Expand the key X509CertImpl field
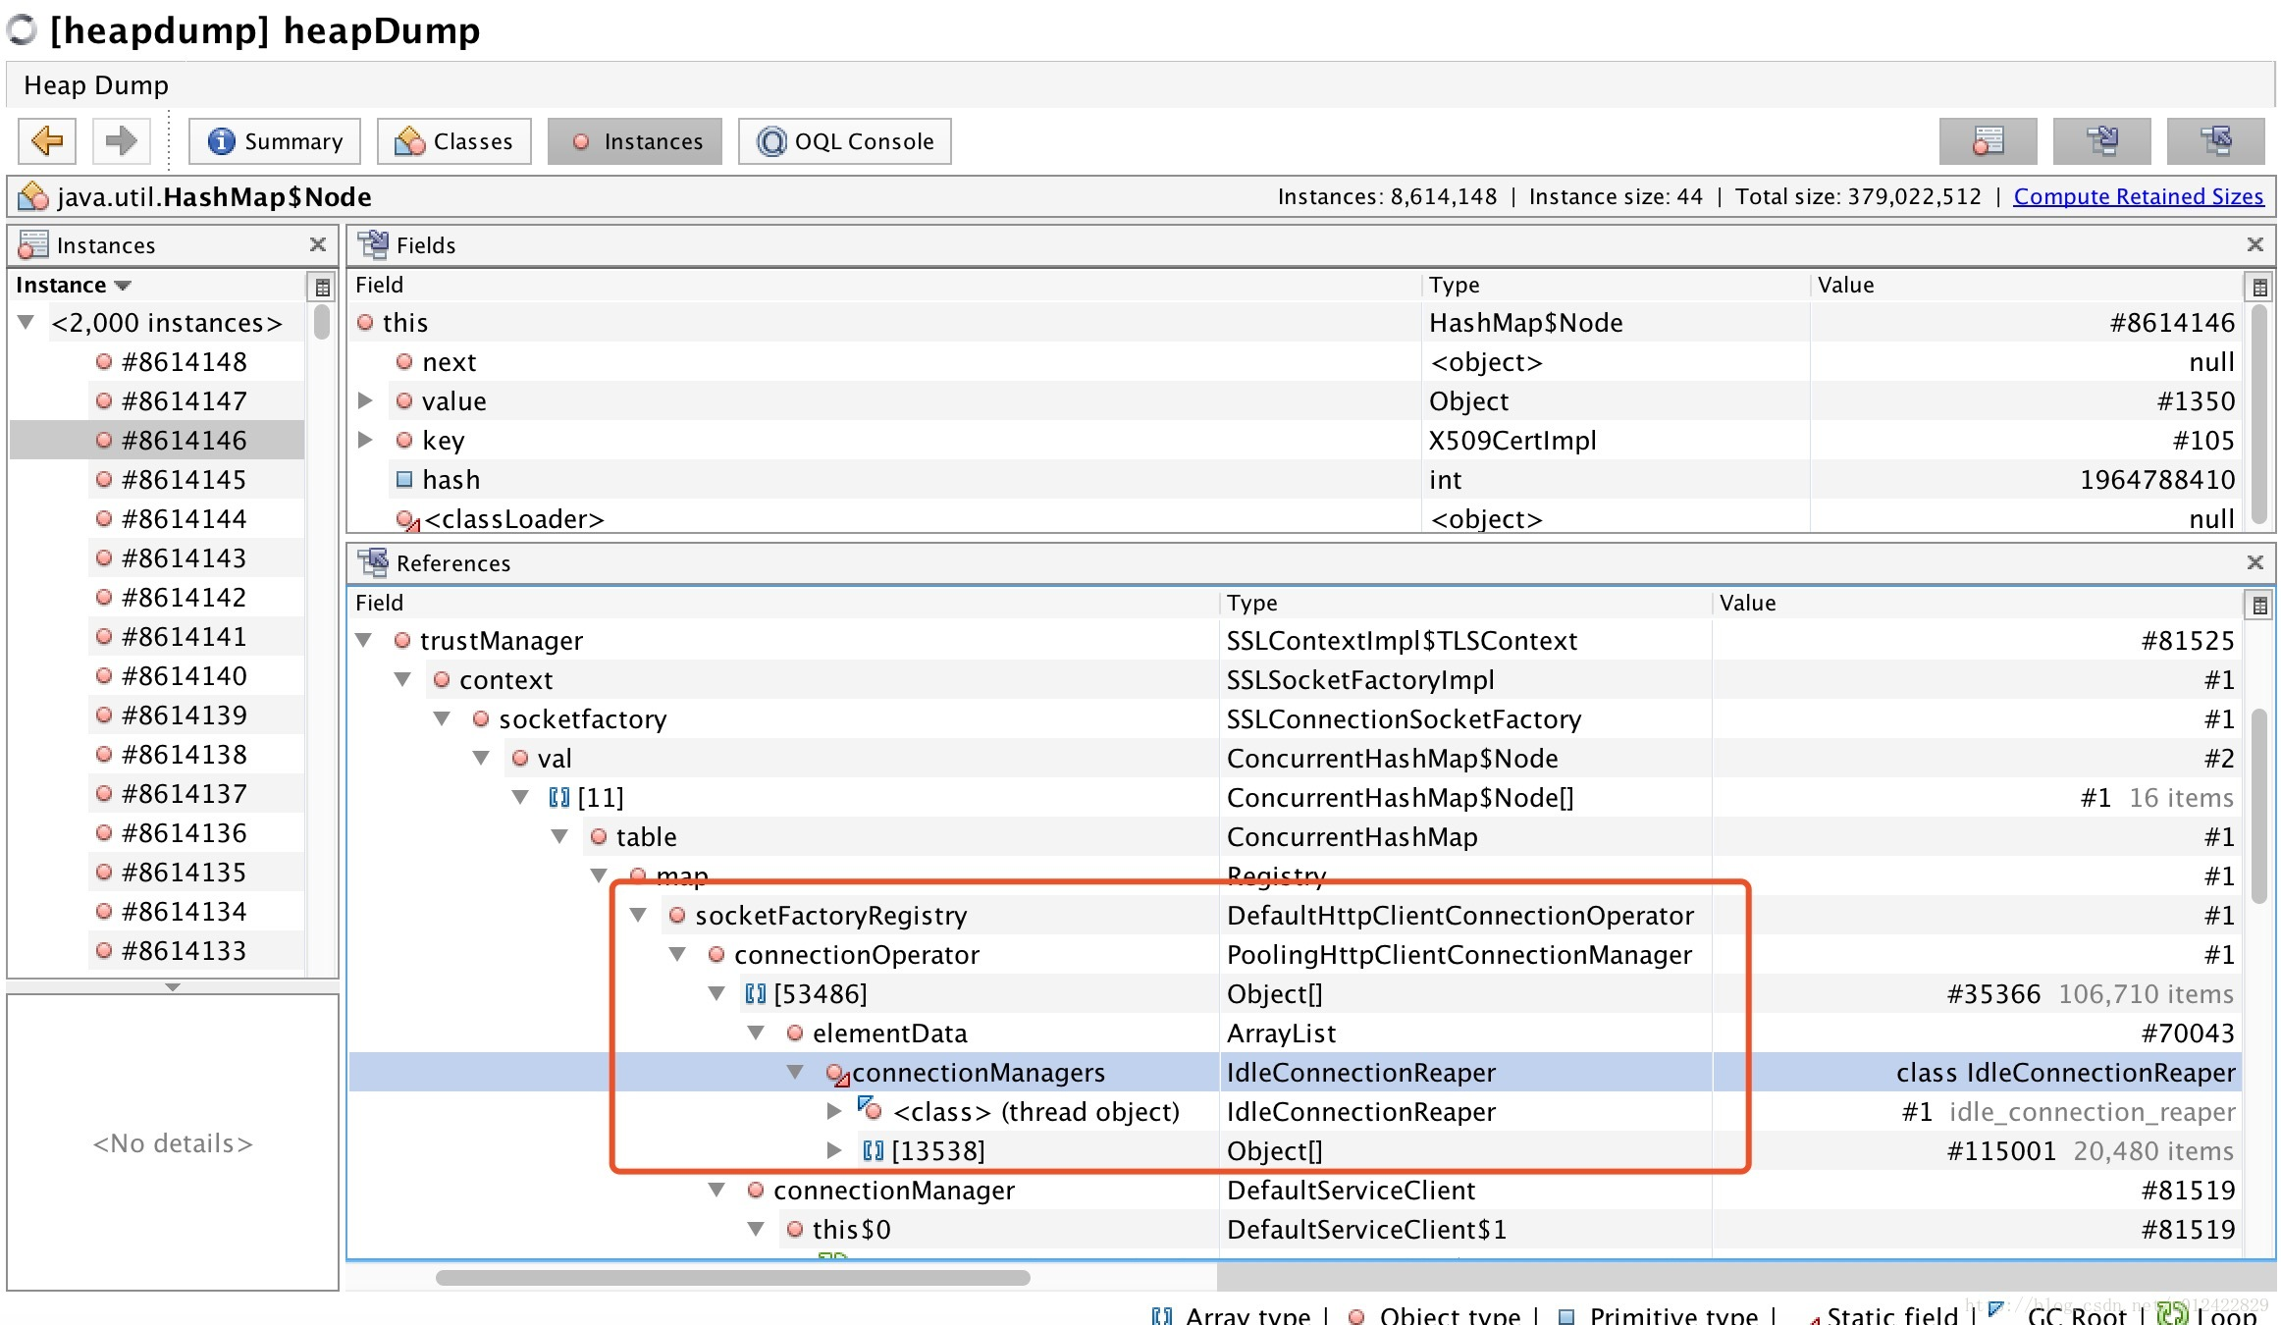 365,440
